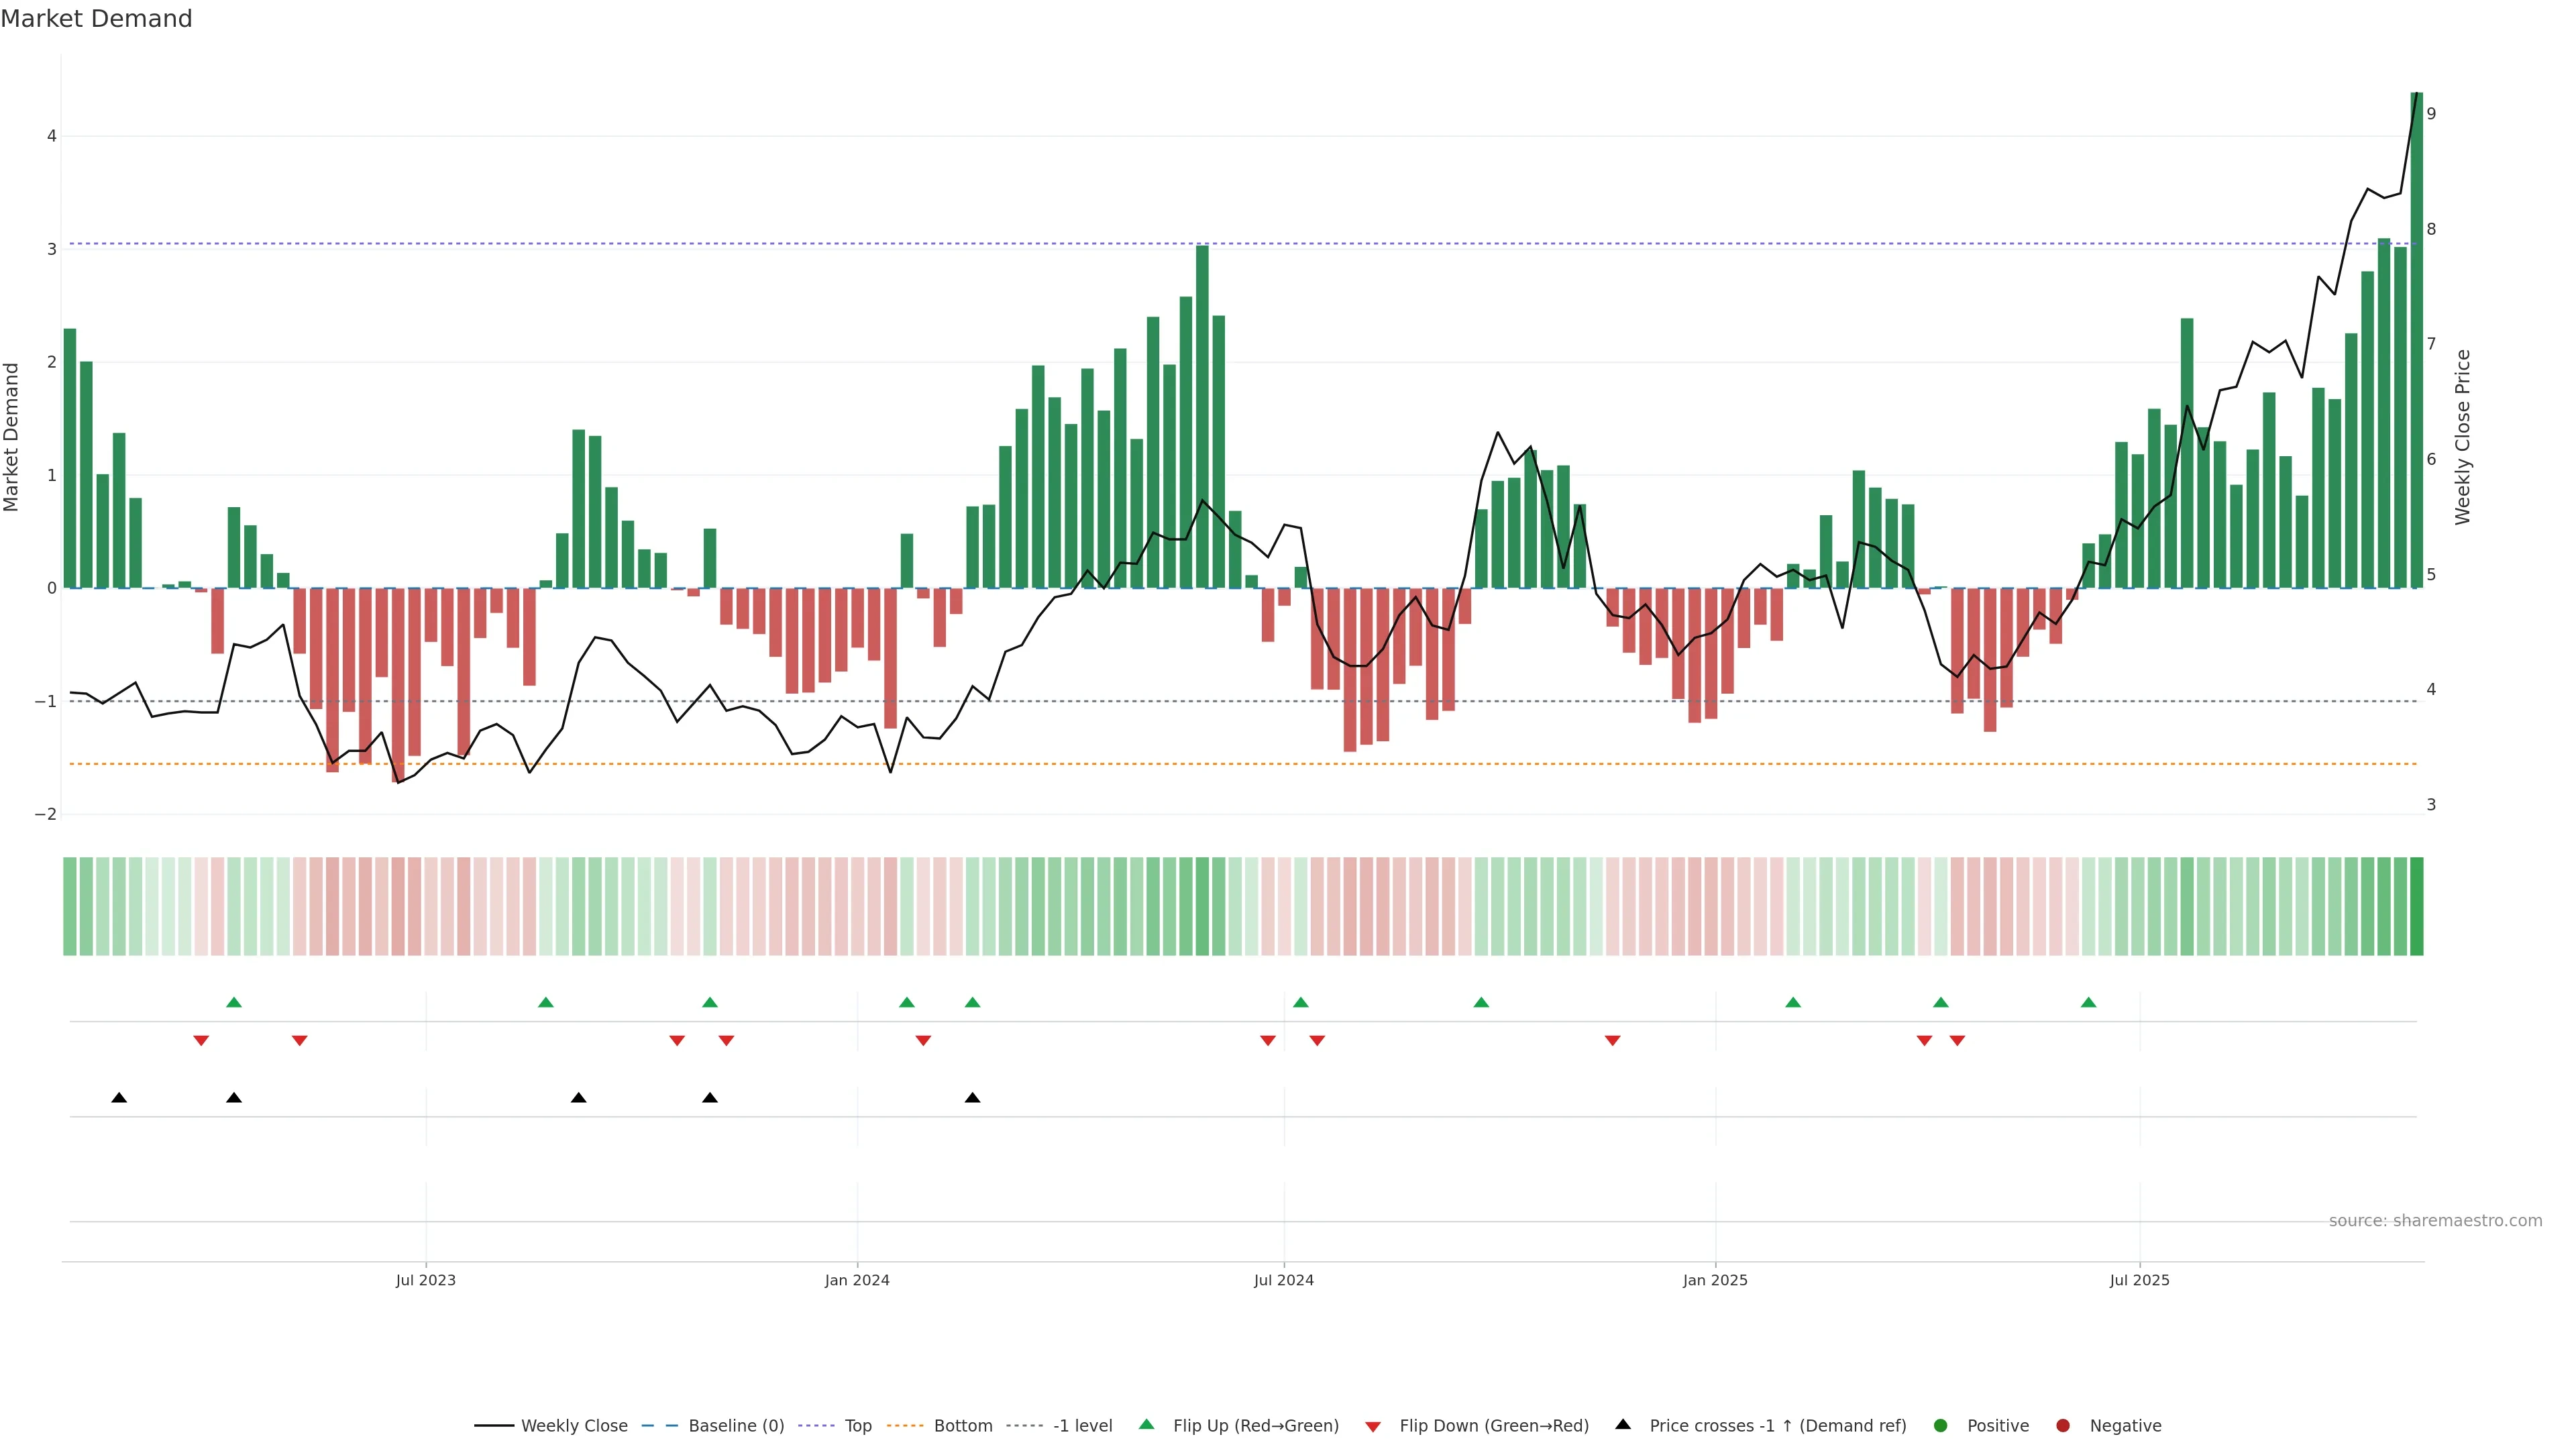
Task: Click the -1 level legend entry
Action: point(1082,1426)
